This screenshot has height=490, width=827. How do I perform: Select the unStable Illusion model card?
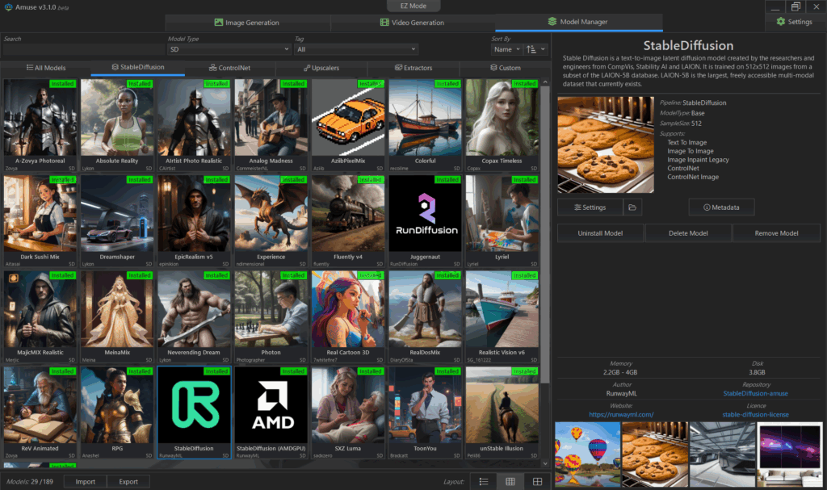[502, 413]
